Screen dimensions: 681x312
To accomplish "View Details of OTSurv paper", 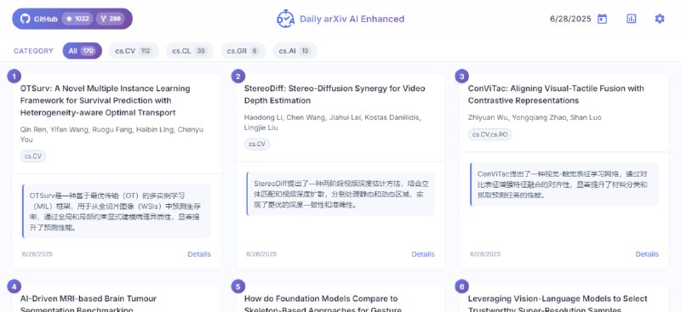I will [199, 254].
